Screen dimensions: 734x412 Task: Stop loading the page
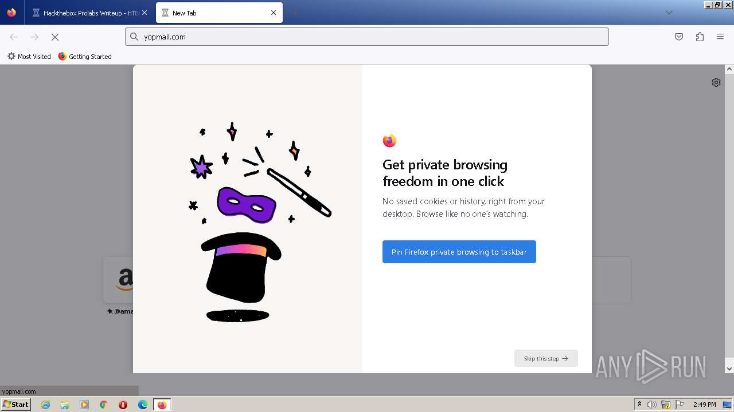point(55,37)
